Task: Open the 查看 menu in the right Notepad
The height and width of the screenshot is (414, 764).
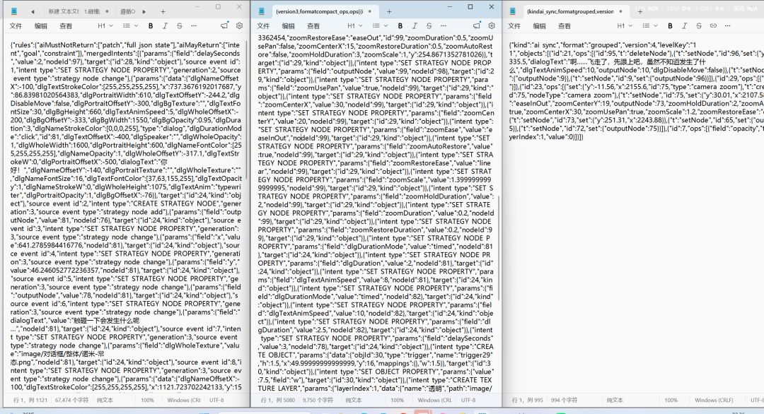Action: tap(565, 25)
